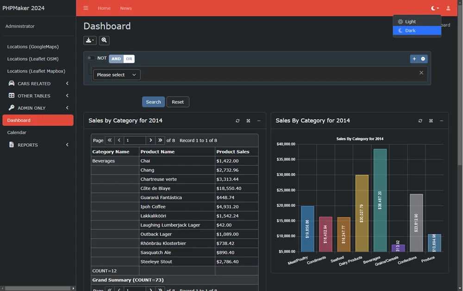The width and height of the screenshot is (463, 291).
Task: Maximize the Sales By Category chart card
Action: pos(431,120)
